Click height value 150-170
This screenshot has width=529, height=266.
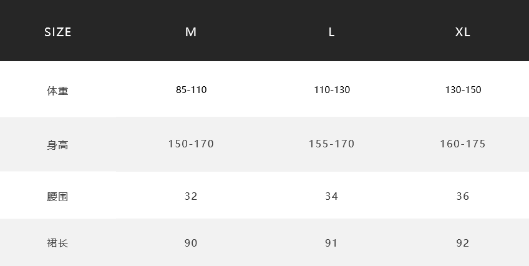point(191,144)
